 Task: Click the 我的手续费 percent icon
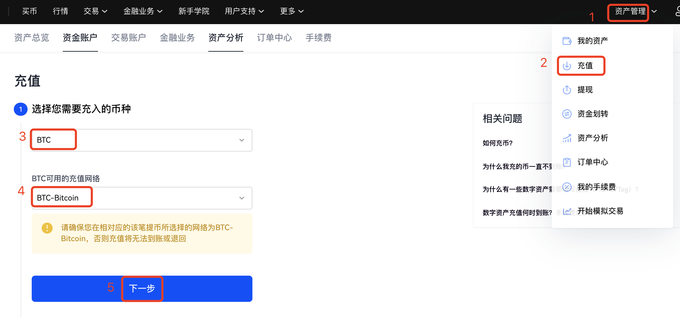[x=567, y=187]
